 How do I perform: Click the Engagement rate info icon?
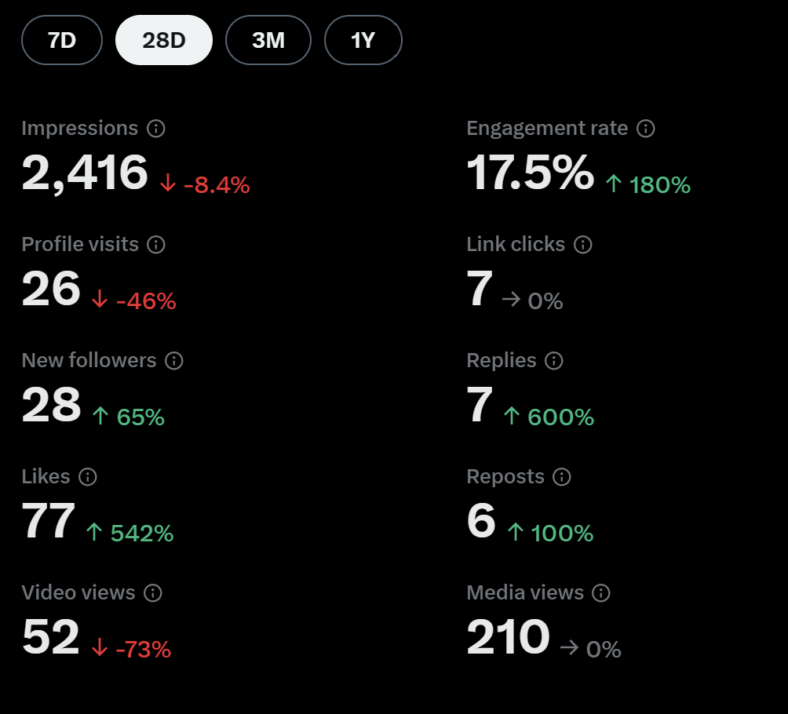point(646,129)
